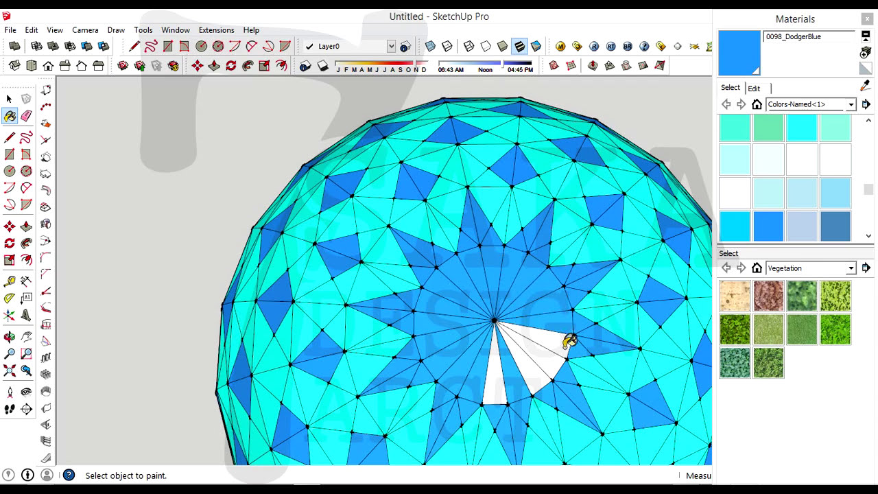
Task: Select the Sandbox Flip Edge tool
Action: [x=660, y=65]
